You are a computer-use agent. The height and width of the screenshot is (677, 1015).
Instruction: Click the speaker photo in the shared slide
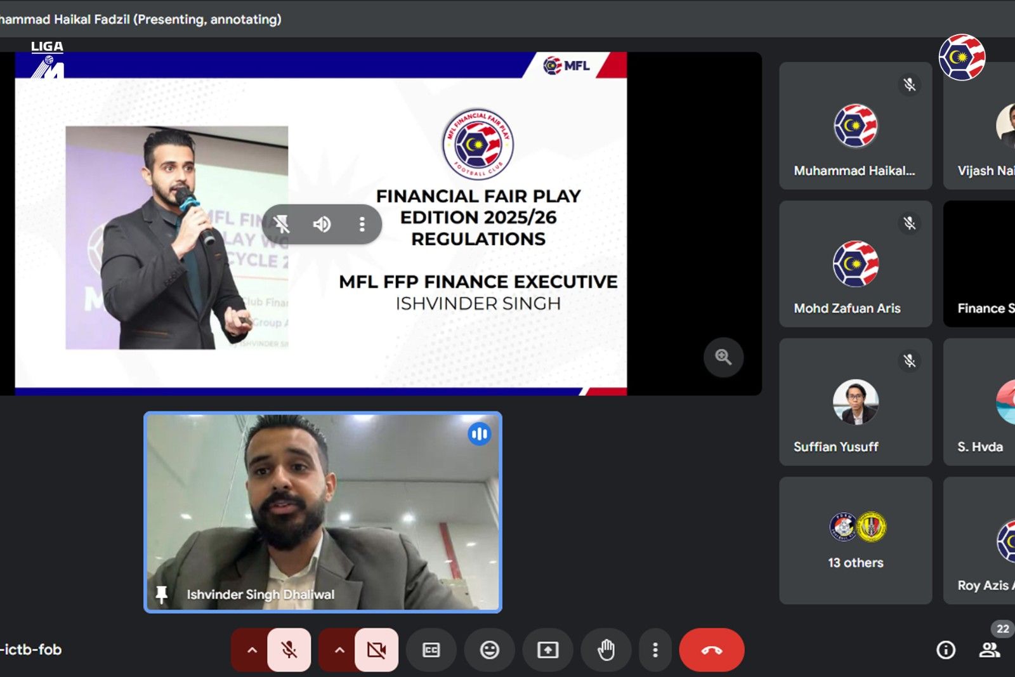(x=177, y=237)
